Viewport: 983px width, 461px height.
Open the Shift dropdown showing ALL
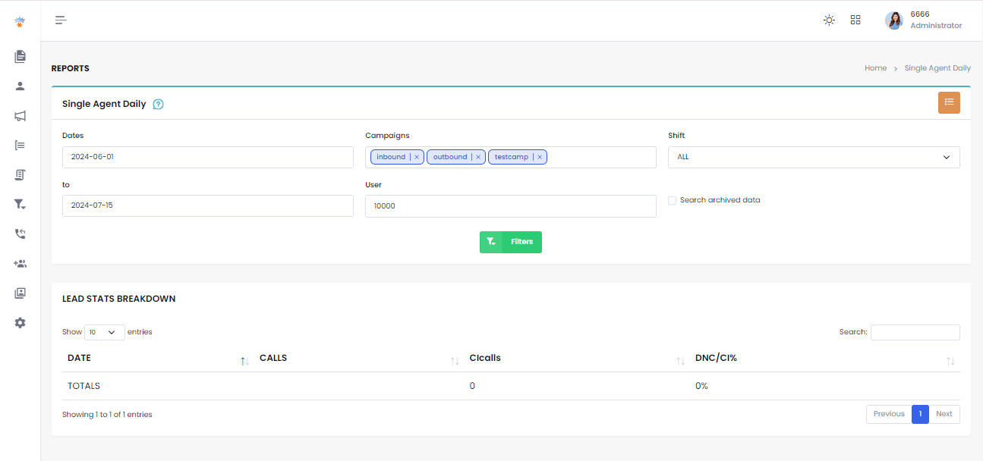(814, 157)
